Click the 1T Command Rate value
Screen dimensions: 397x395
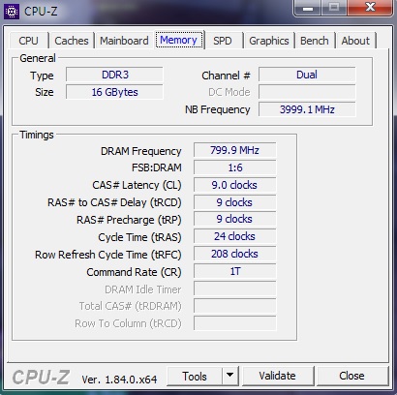click(x=234, y=271)
